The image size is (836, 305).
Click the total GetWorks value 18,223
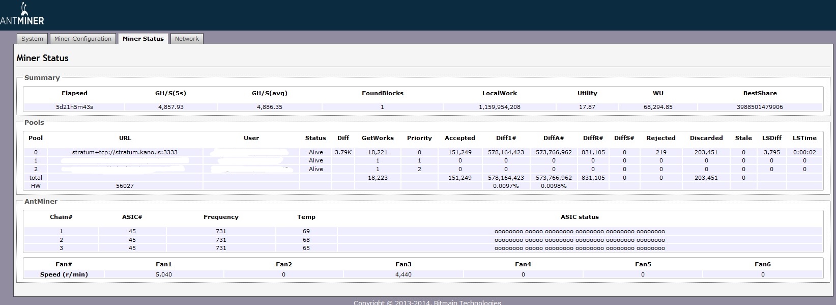(x=378, y=178)
